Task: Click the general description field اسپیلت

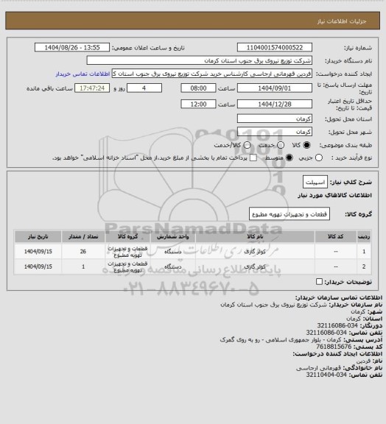Action: point(315,182)
